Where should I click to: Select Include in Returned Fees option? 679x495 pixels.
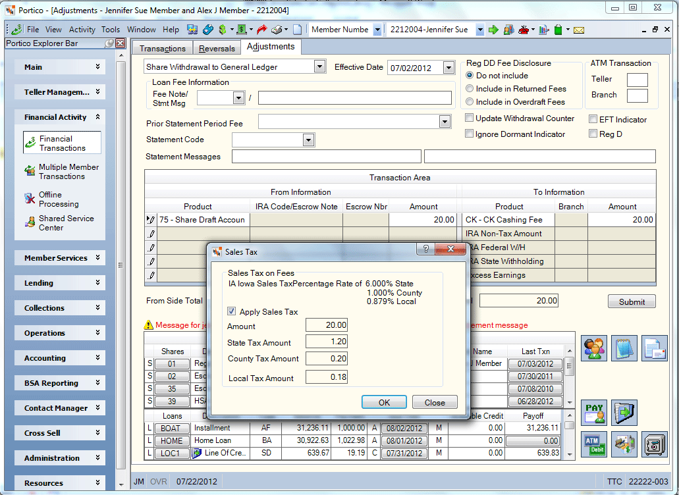click(x=470, y=88)
